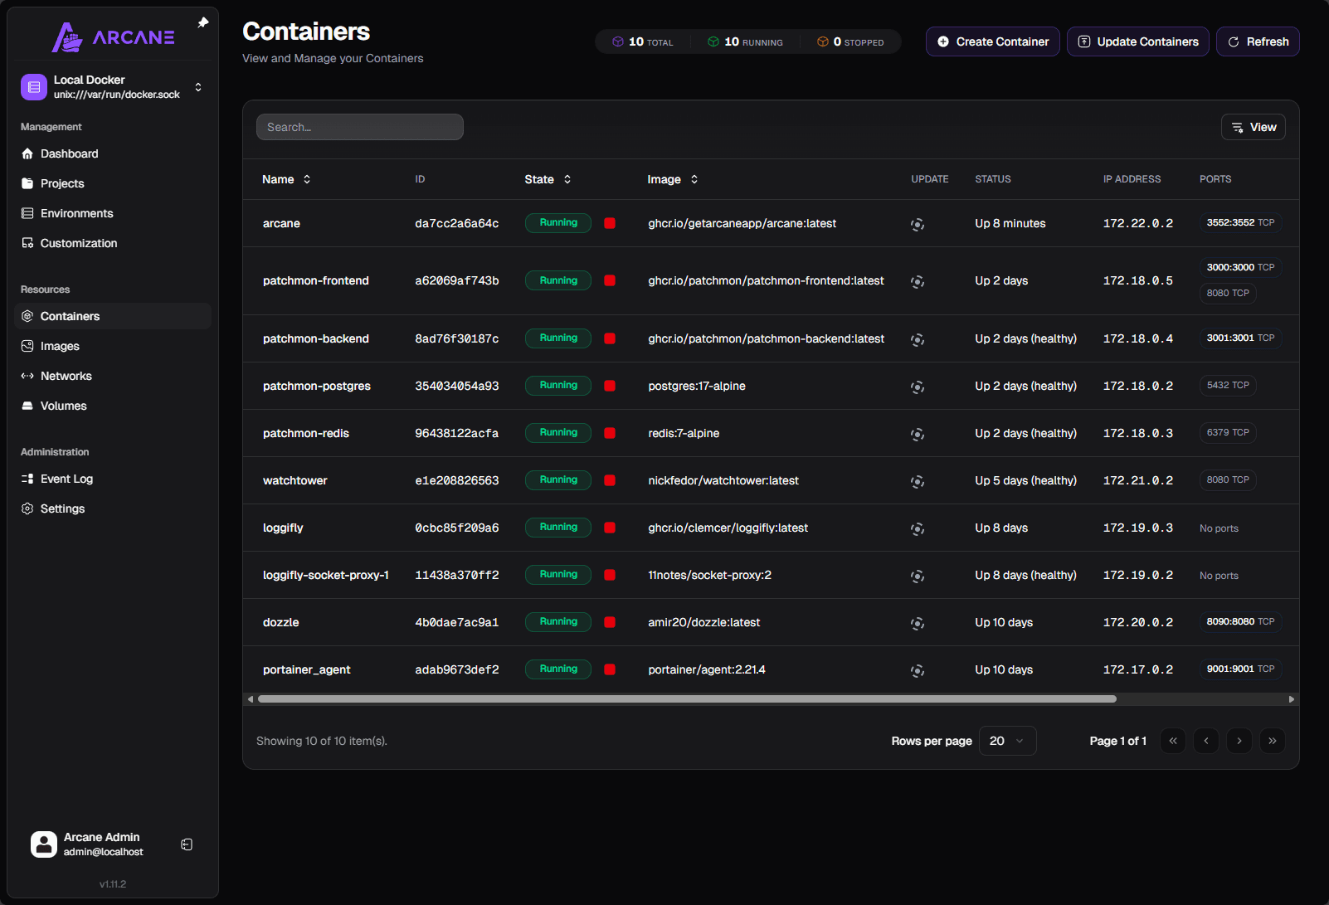
Task: Stop the patchmon-redis container
Action: 610,432
